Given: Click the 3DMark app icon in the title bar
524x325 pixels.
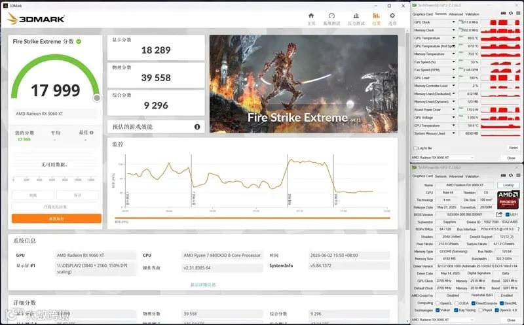Looking at the screenshot, I should click(x=5, y=6).
